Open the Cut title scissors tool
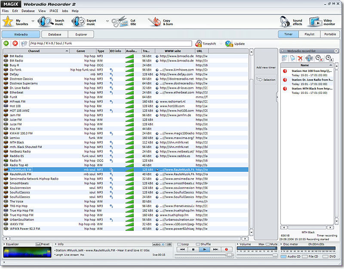 pos(124,22)
